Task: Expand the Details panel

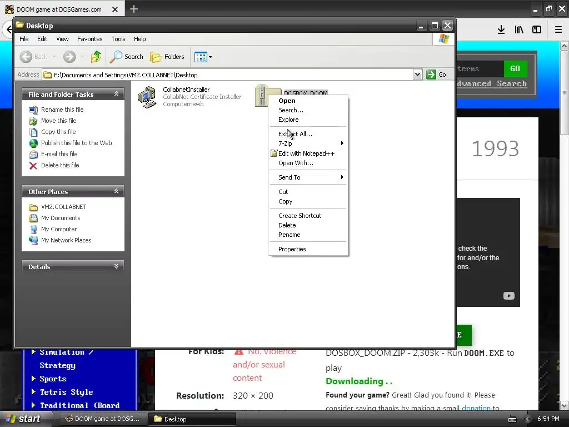Action: [116, 266]
